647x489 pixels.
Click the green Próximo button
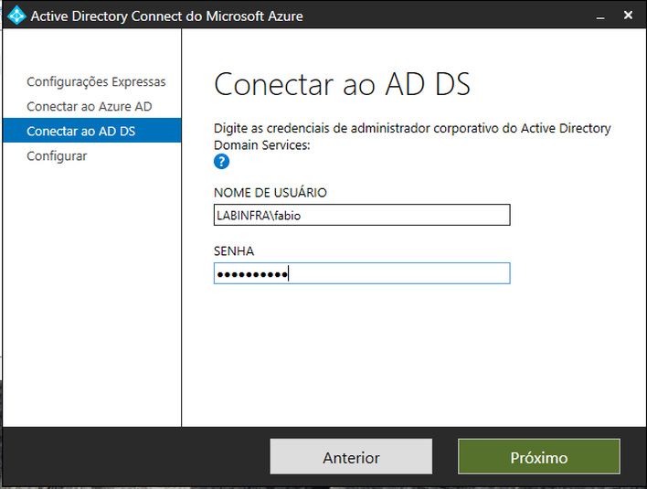tap(539, 456)
